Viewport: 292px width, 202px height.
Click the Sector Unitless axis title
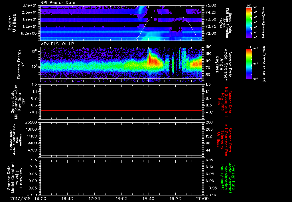click(x=12, y=23)
